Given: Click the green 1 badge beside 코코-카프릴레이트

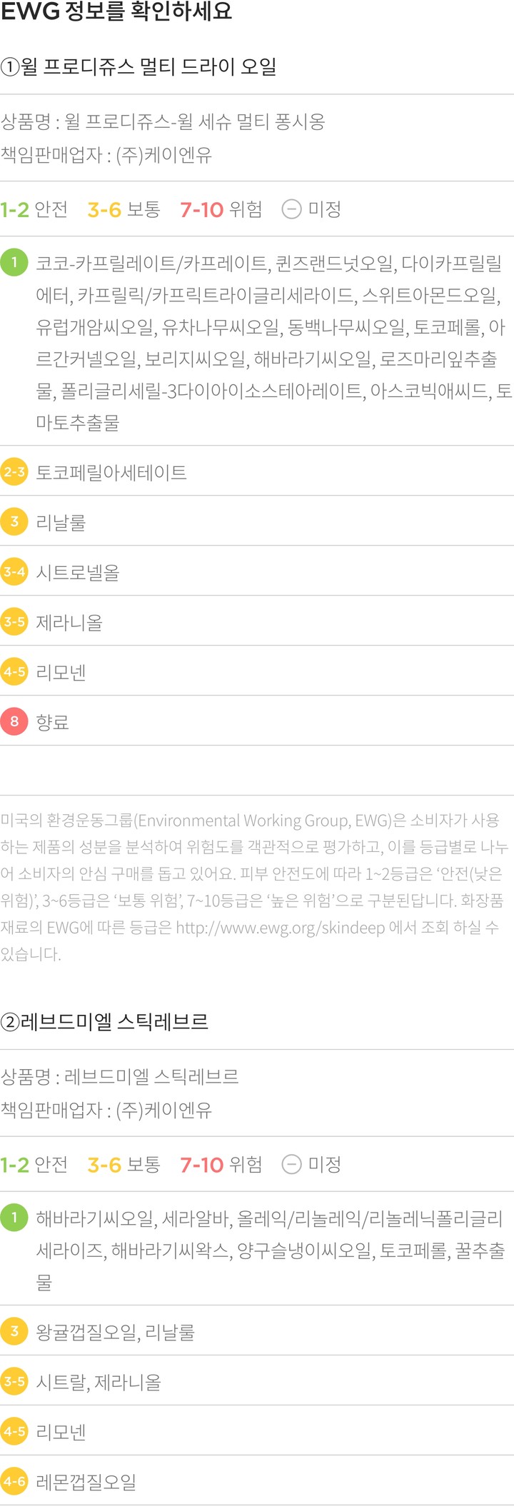Looking at the screenshot, I should coord(14,262).
